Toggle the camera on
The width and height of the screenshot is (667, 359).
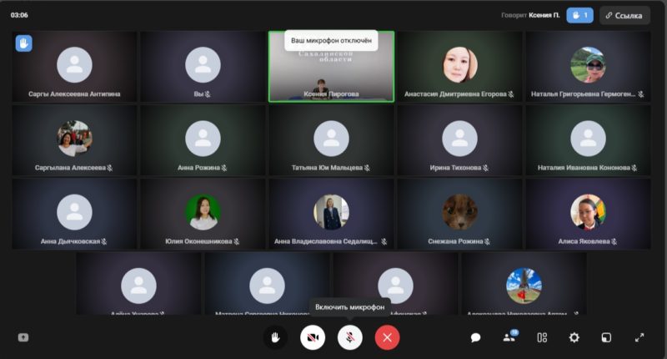point(313,337)
